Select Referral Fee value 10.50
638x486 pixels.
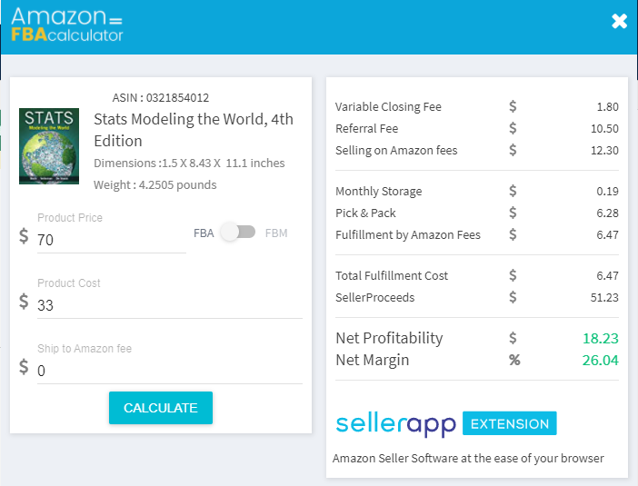pyautogui.click(x=604, y=129)
